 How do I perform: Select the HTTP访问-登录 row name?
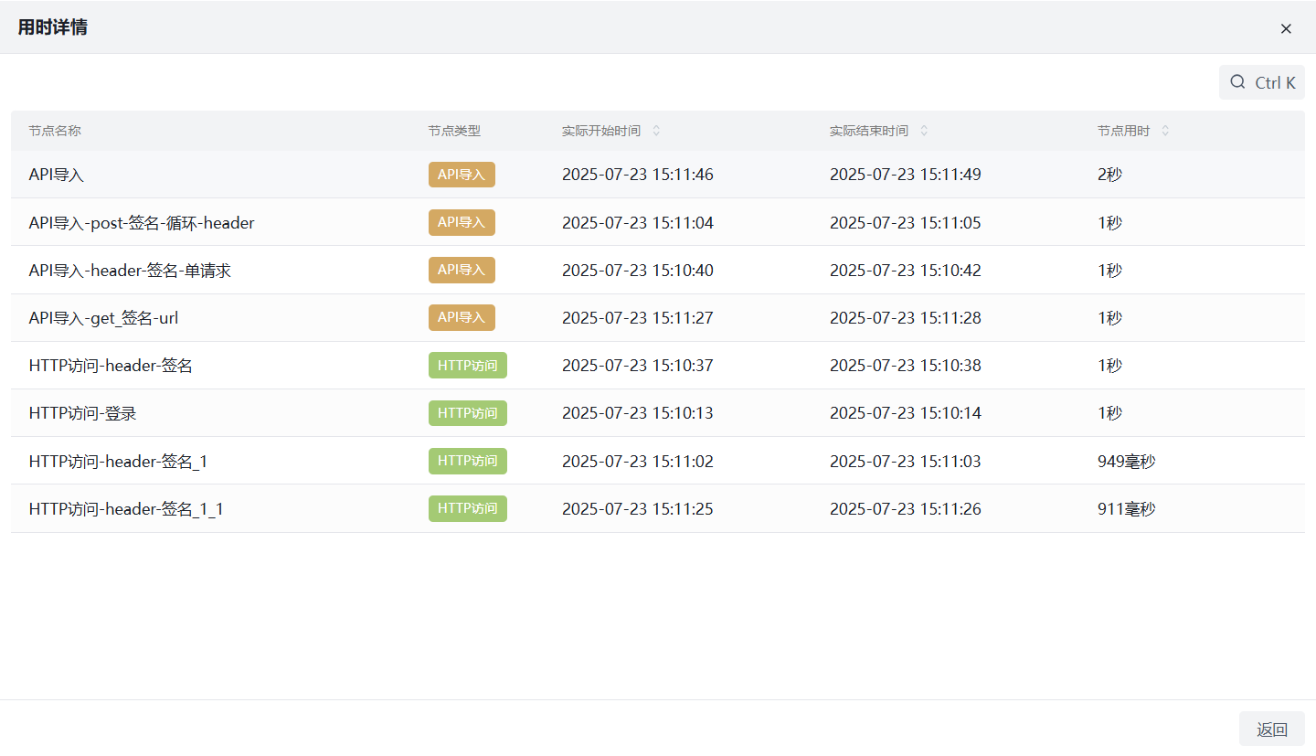[82, 413]
